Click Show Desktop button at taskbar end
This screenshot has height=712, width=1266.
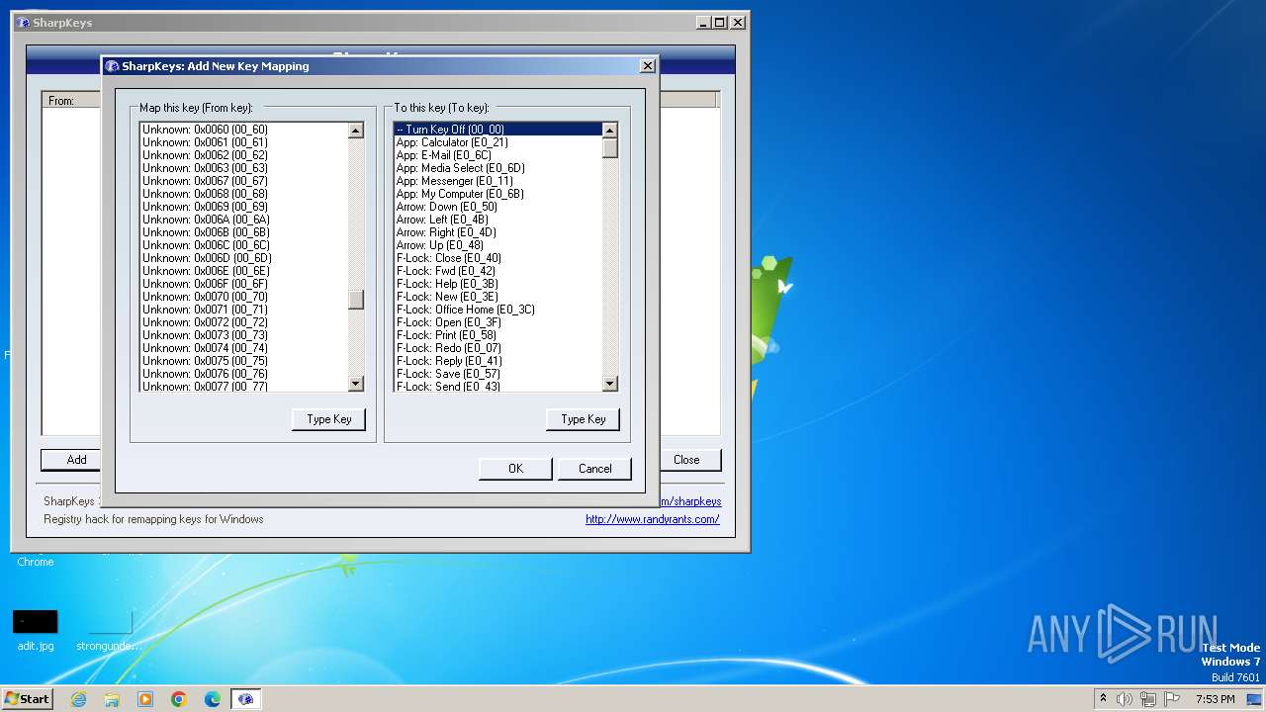click(1255, 699)
